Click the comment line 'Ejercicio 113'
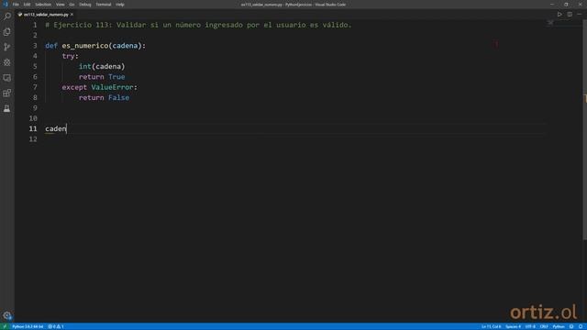This screenshot has height=330, width=587. [198, 25]
